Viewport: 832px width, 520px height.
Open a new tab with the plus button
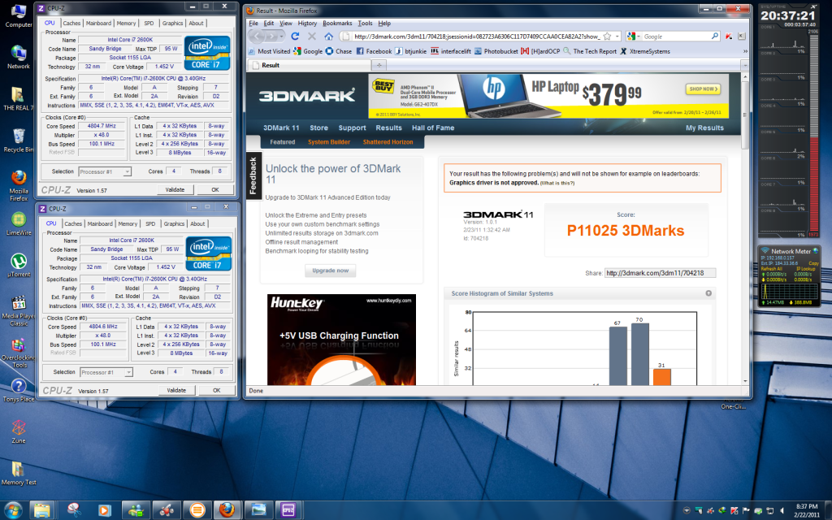click(379, 65)
